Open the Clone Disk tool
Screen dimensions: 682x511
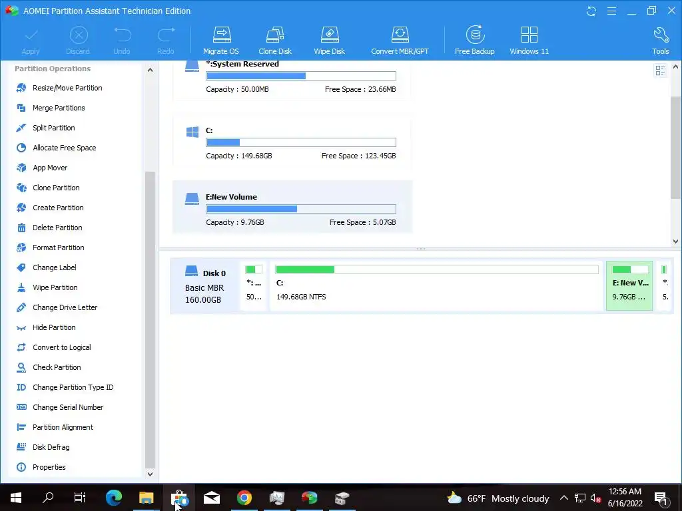pyautogui.click(x=275, y=41)
